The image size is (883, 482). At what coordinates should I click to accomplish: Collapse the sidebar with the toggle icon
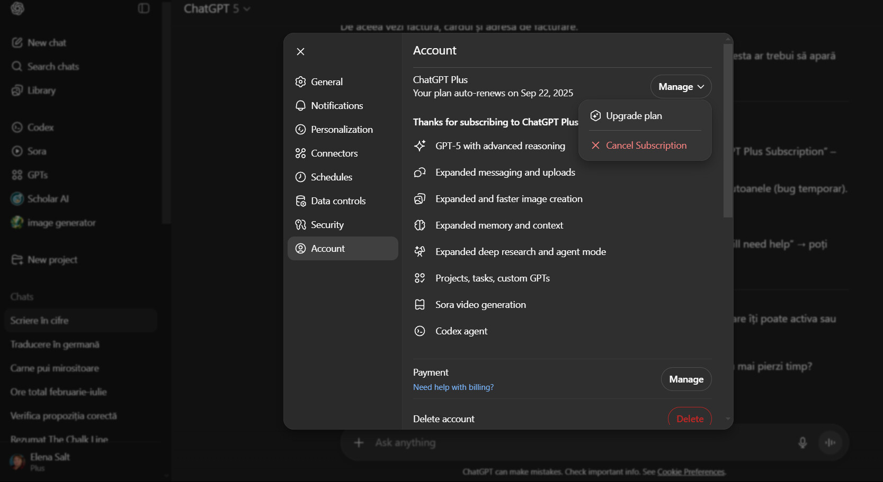coord(144,8)
